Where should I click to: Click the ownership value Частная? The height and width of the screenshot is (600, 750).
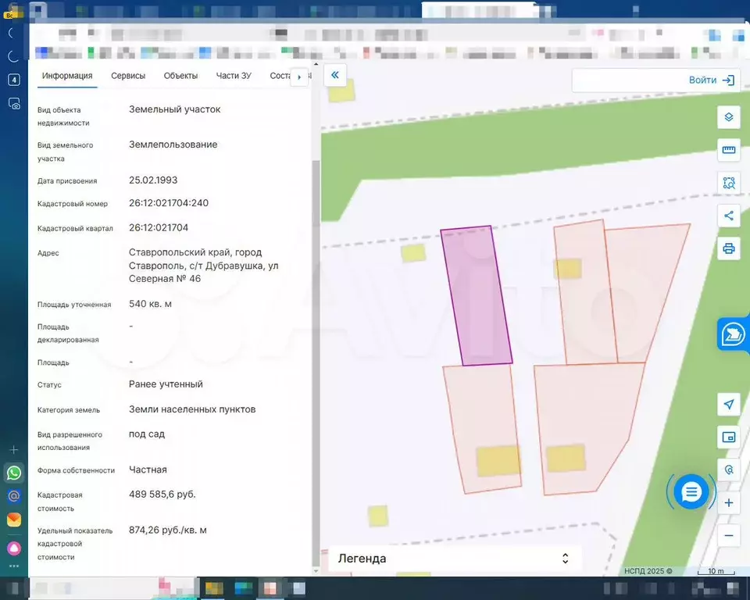pos(148,470)
